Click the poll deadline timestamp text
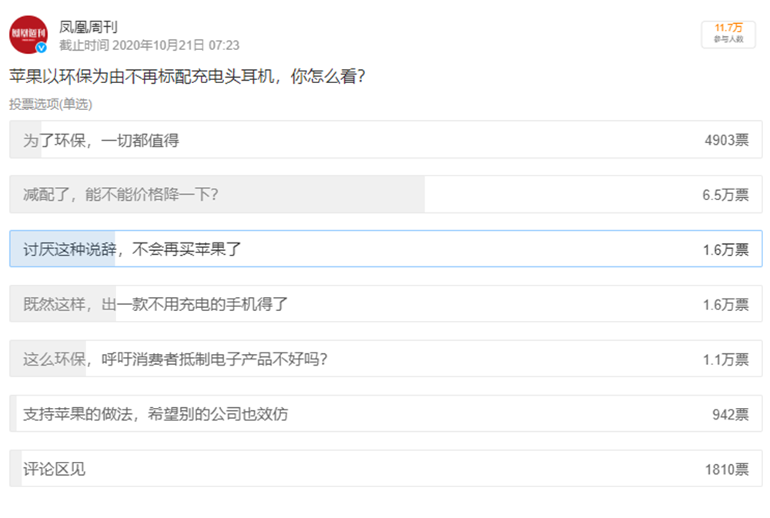This screenshot has height=518, width=770. tap(149, 45)
